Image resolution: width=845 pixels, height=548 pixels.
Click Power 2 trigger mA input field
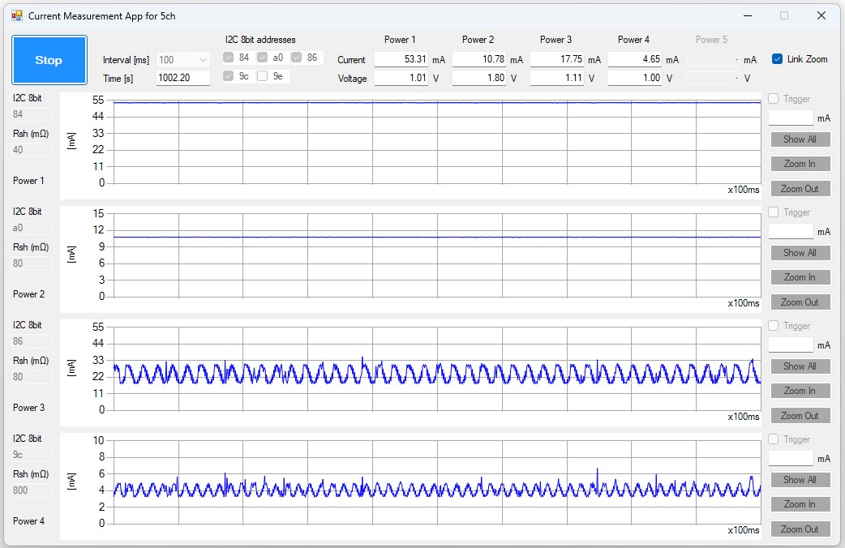(x=791, y=232)
